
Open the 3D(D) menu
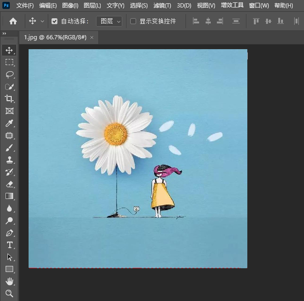184,6
